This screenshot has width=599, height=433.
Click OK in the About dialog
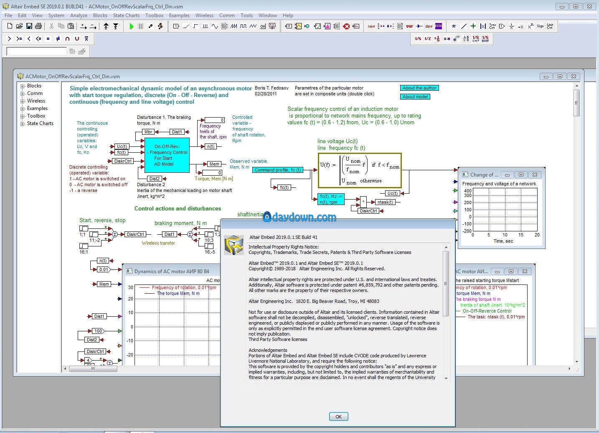(338, 417)
